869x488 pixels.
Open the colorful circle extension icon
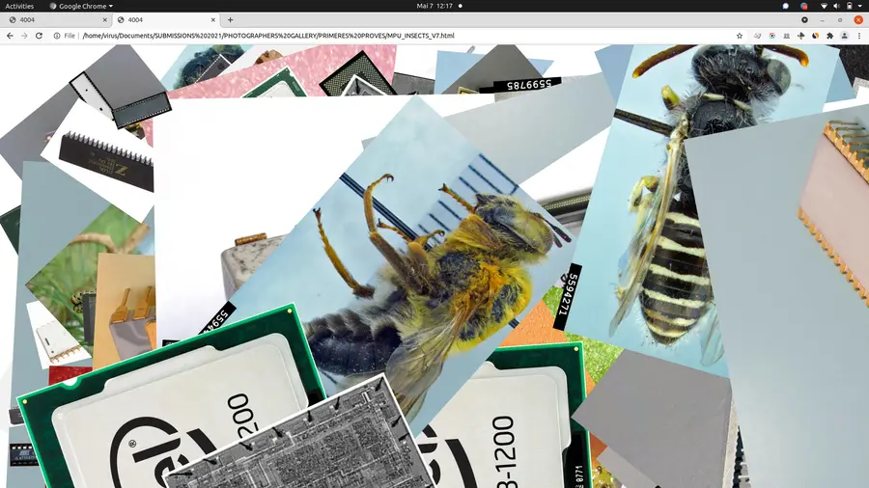coord(772,36)
